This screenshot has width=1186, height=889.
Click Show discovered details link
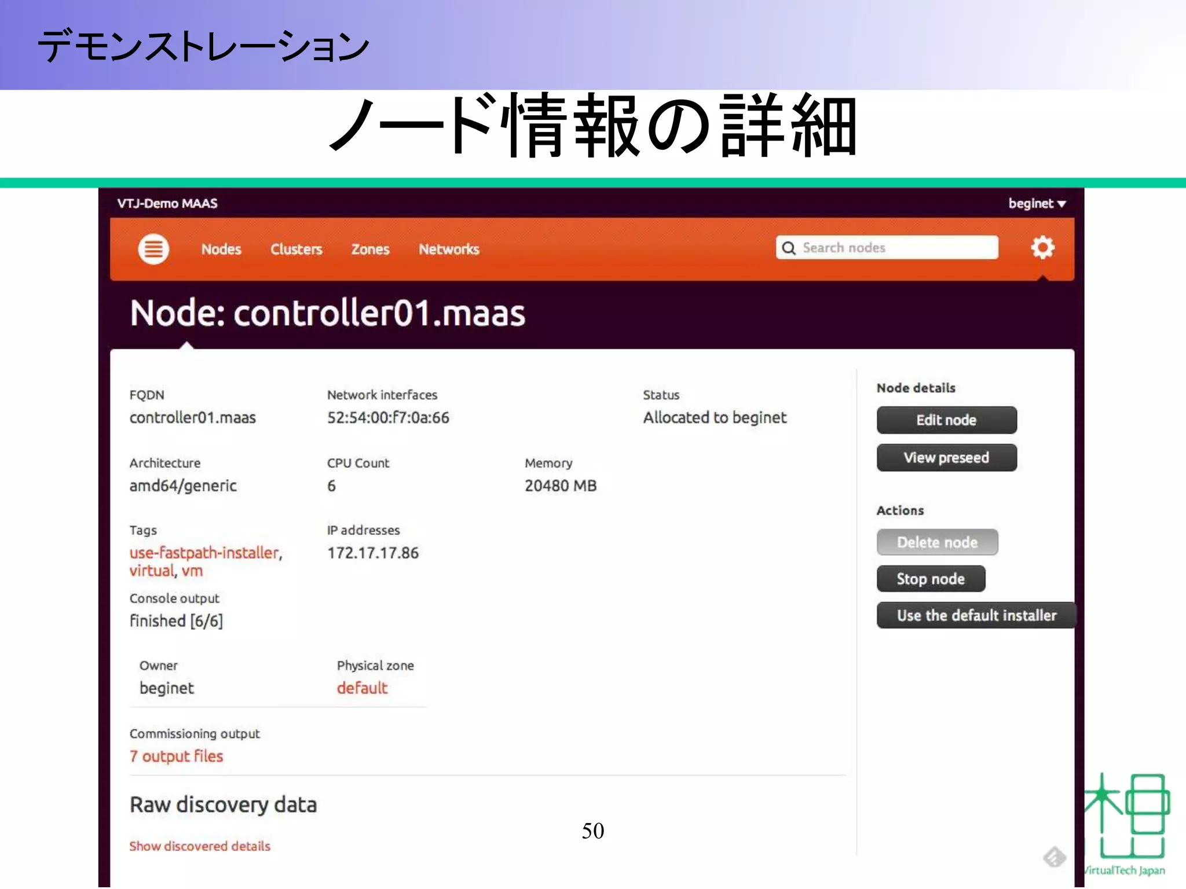[x=200, y=846]
